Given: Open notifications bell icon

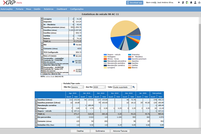Looking at the screenshot, I should pyautogui.click(x=191, y=3).
